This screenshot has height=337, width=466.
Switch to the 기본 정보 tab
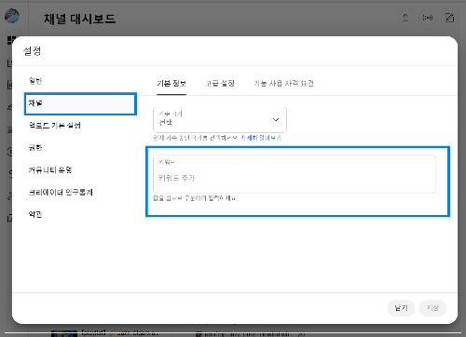tap(171, 83)
